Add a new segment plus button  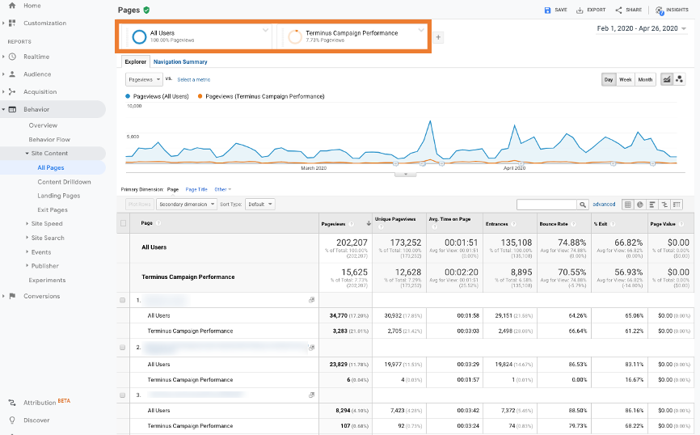(438, 37)
